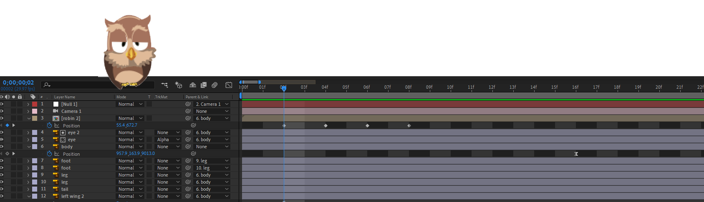This screenshot has width=704, height=202.
Task: Click the Mode column header
Action: click(x=121, y=97)
